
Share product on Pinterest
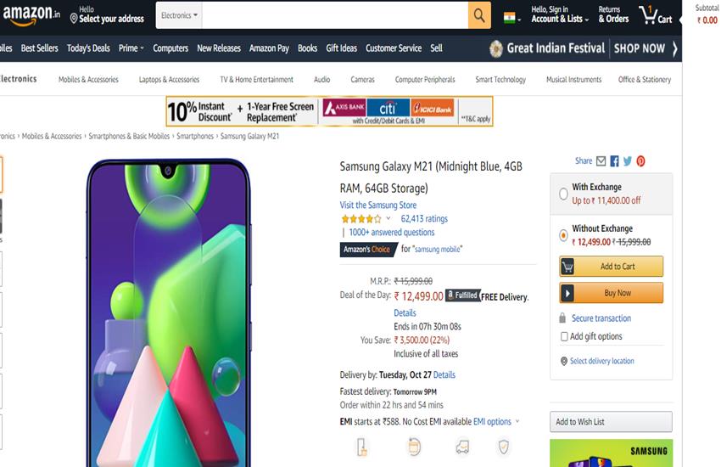(641, 160)
